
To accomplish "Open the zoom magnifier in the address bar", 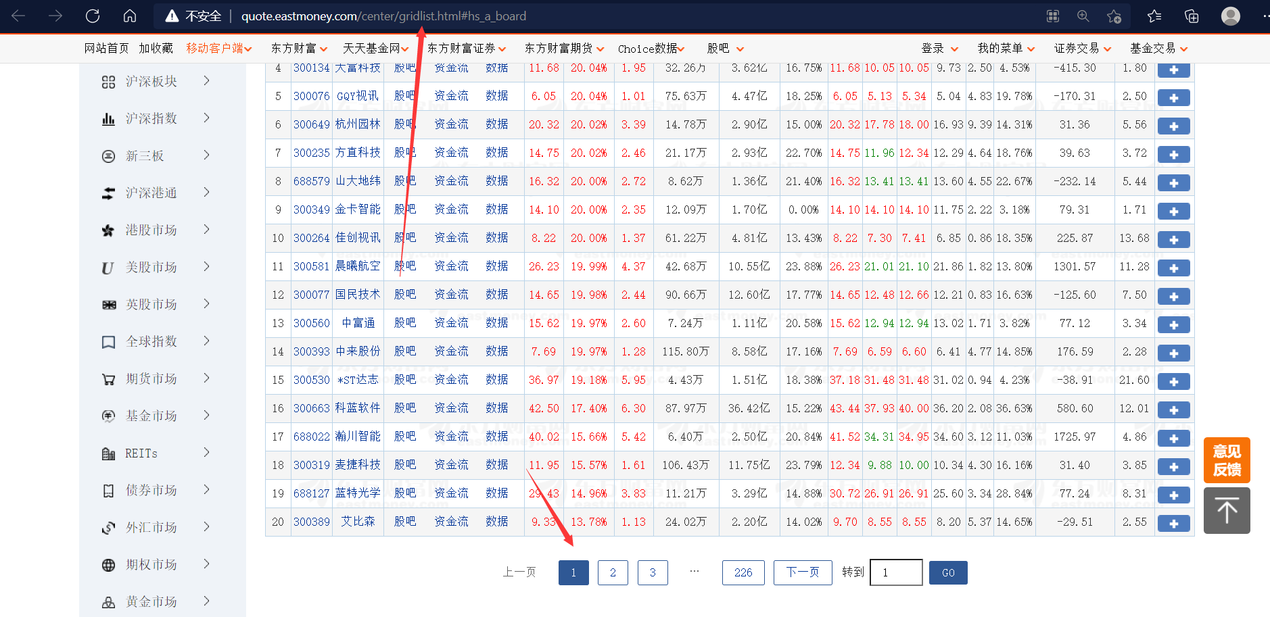I will pos(1083,16).
